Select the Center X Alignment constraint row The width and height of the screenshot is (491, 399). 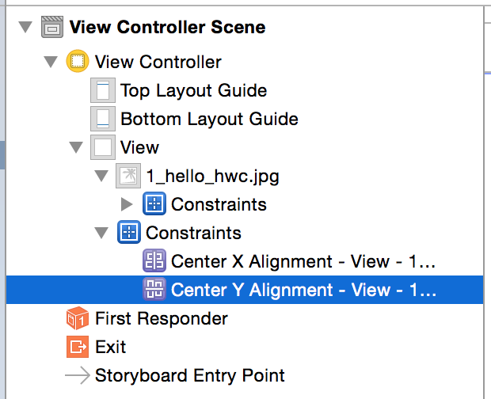[303, 261]
